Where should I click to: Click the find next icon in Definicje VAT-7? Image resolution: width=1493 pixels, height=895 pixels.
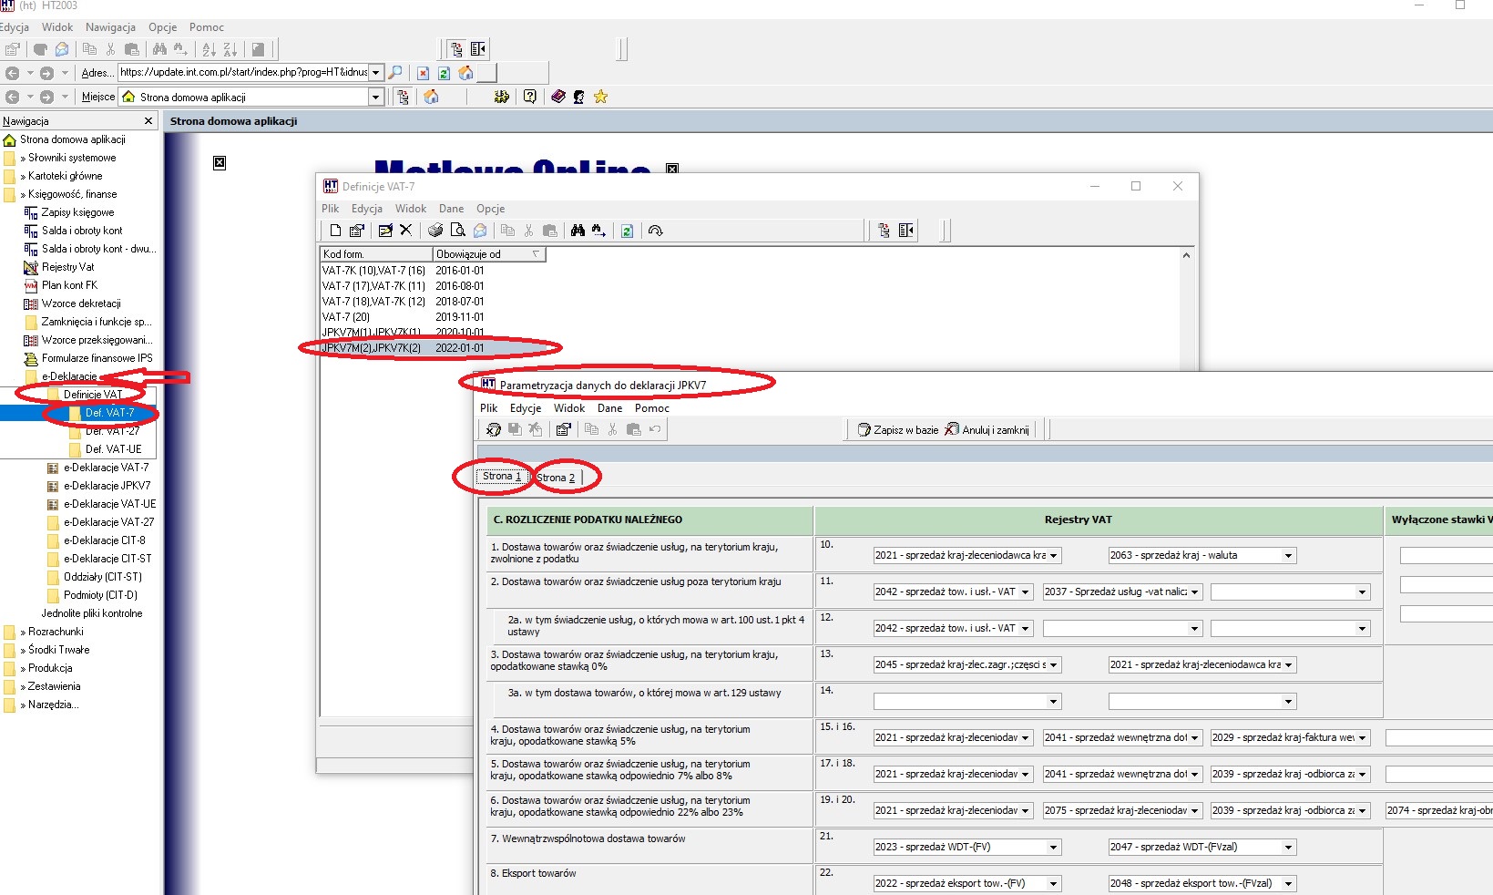click(x=598, y=231)
